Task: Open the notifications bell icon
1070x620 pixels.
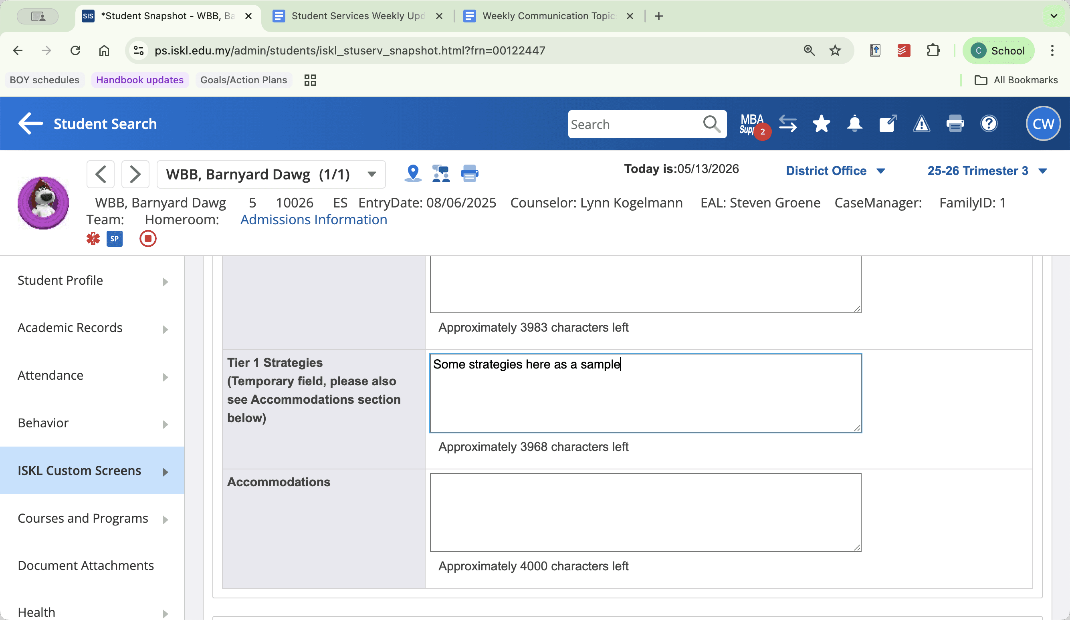Action: pyautogui.click(x=854, y=124)
